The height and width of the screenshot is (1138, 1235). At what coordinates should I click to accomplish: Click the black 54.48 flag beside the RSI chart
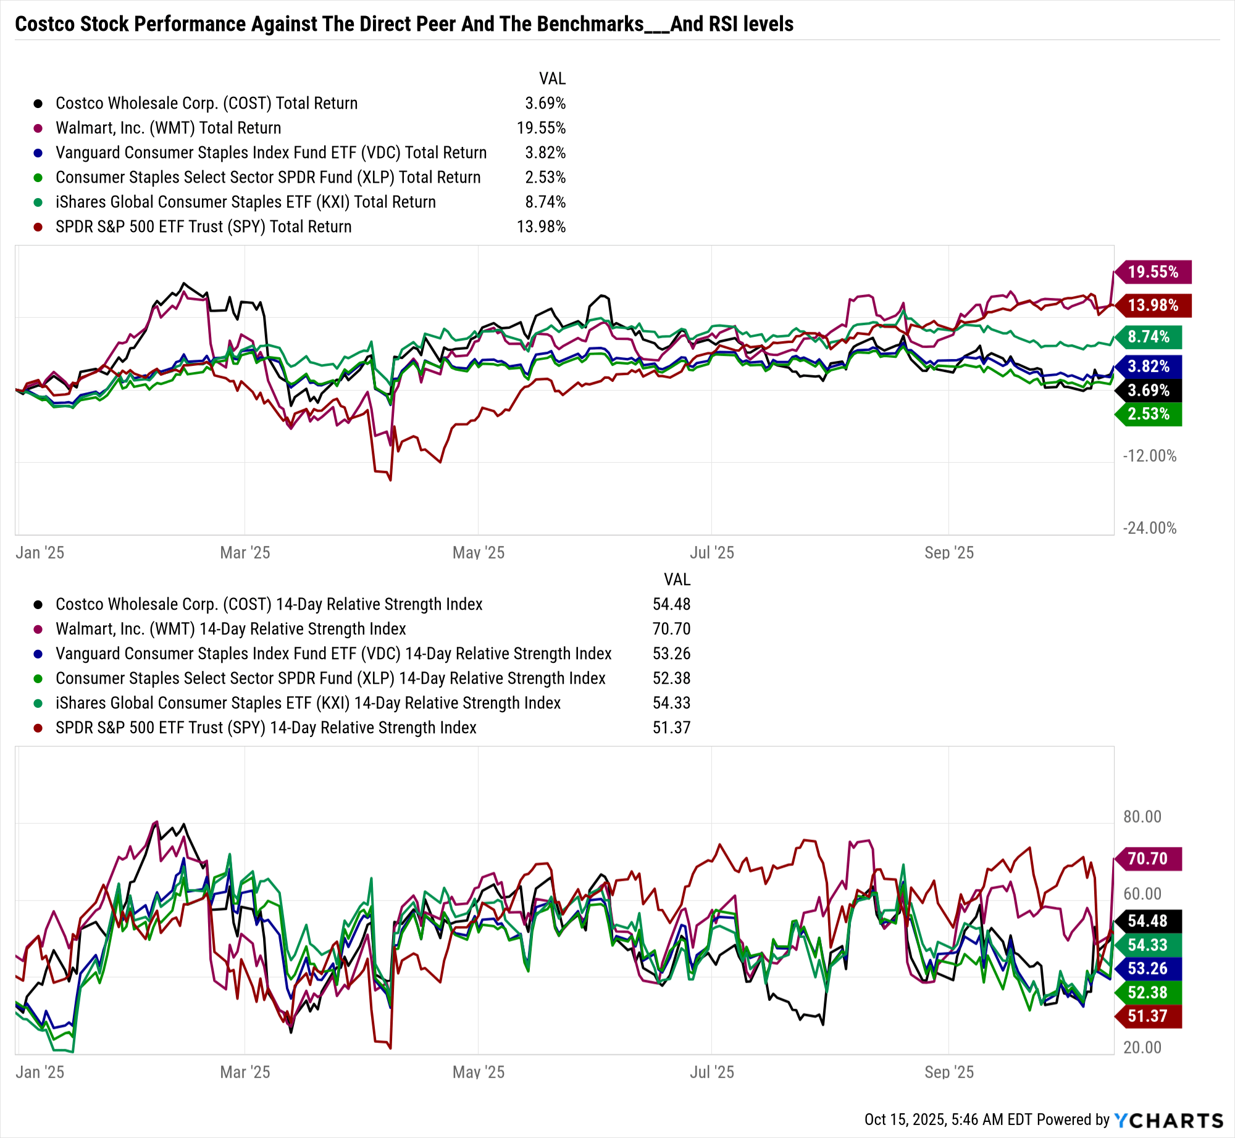click(1147, 921)
